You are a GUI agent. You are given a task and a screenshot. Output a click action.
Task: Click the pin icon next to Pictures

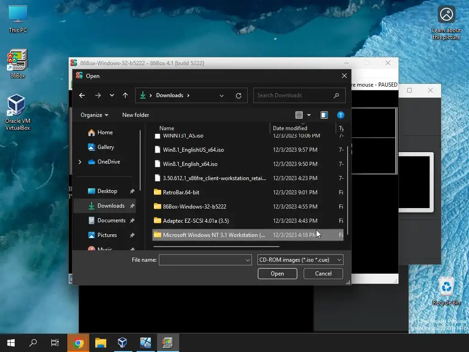tap(132, 235)
